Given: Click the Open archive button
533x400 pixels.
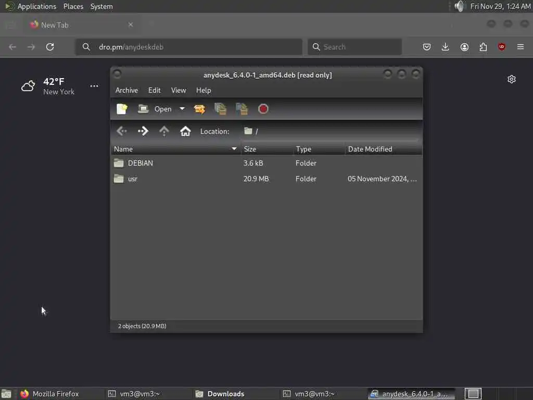Looking at the screenshot, I should (x=155, y=109).
